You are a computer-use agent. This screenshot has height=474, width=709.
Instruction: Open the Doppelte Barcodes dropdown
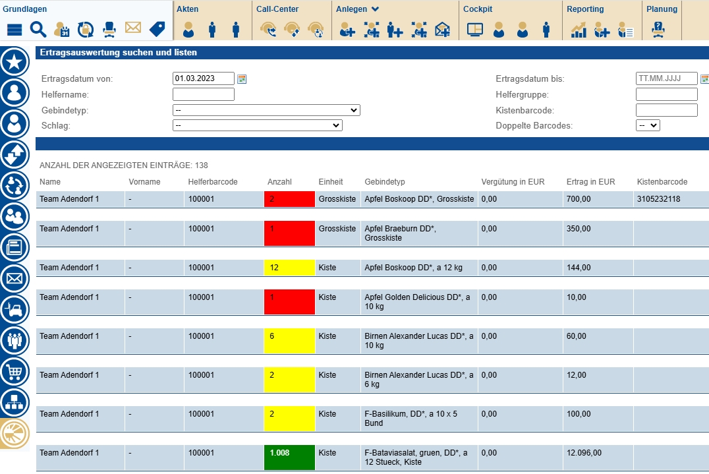click(x=648, y=125)
